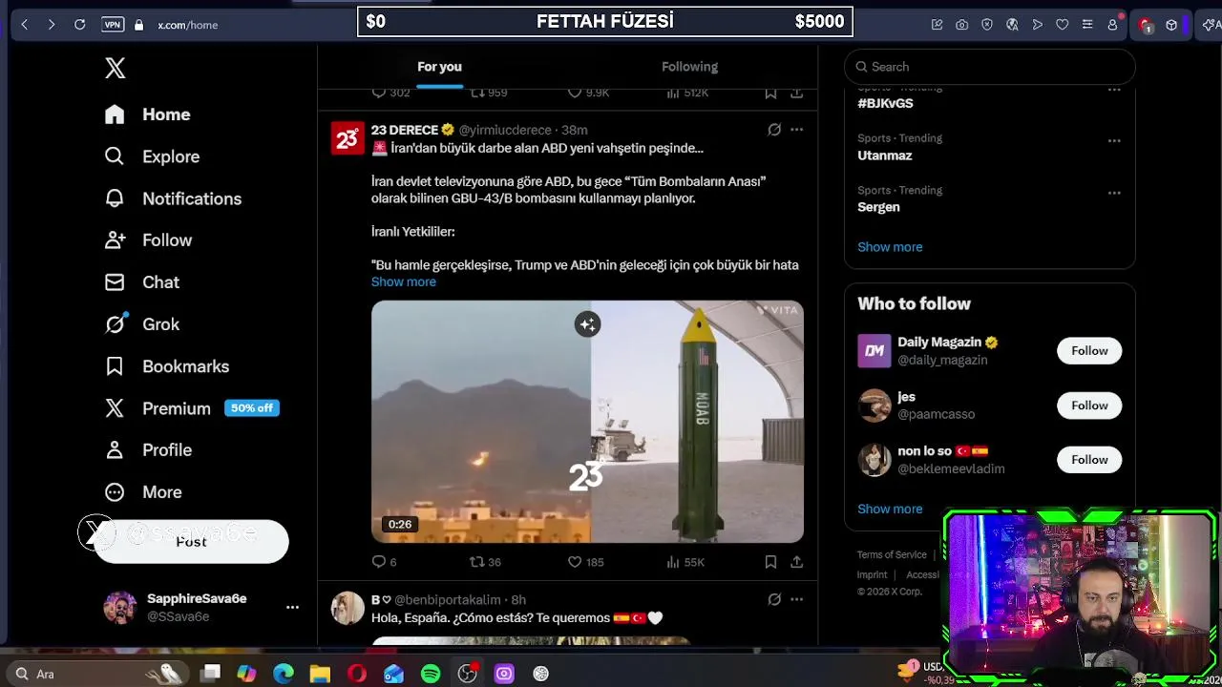Open Microsoft Edge from the taskbar
Screen dimensions: 1222x687
[284, 674]
